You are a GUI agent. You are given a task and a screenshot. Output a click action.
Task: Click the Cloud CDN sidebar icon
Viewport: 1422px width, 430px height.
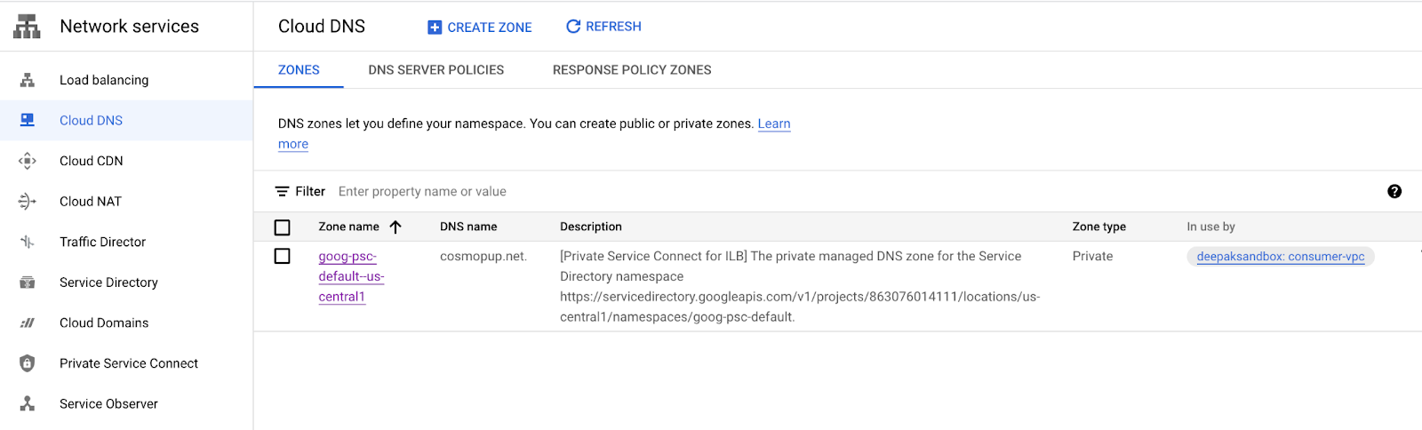coord(28,161)
